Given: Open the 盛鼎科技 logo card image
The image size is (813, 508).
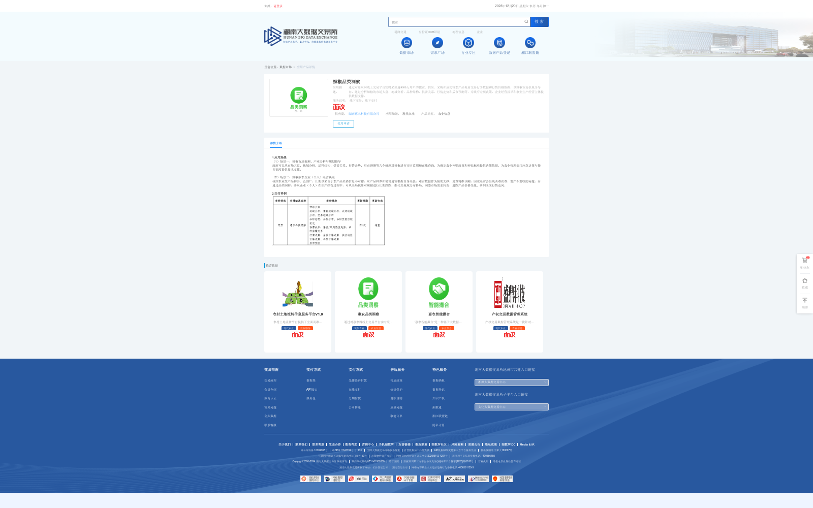Looking at the screenshot, I should pyautogui.click(x=510, y=293).
